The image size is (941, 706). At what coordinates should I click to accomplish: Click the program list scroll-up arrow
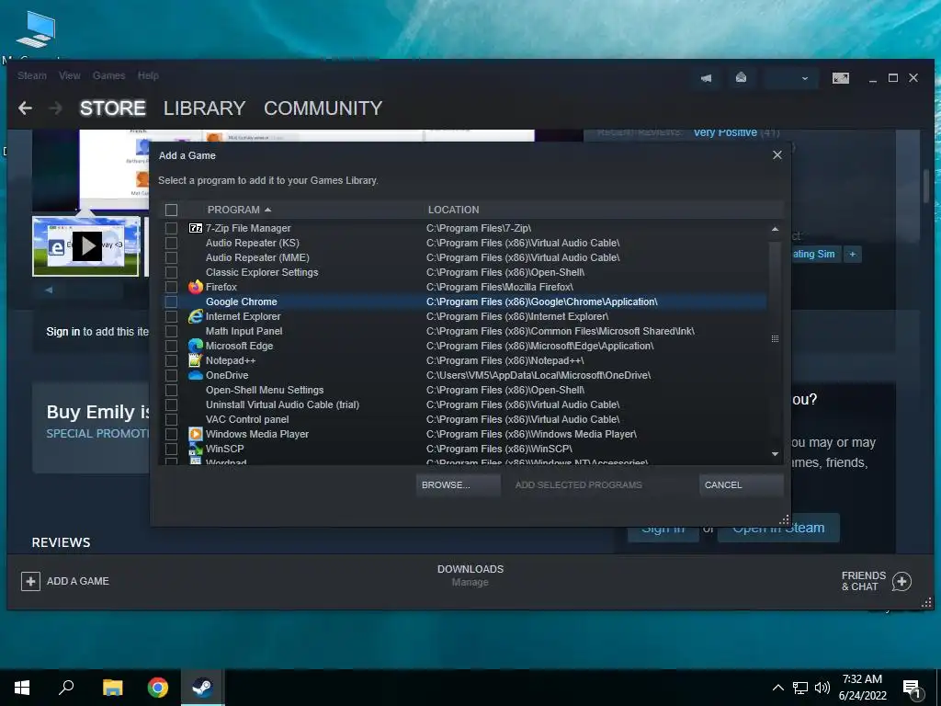(775, 229)
